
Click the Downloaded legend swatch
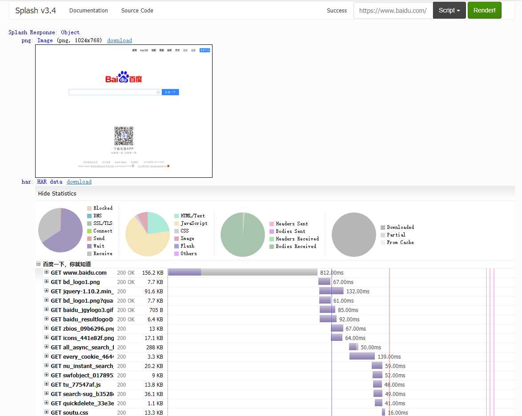click(383, 227)
